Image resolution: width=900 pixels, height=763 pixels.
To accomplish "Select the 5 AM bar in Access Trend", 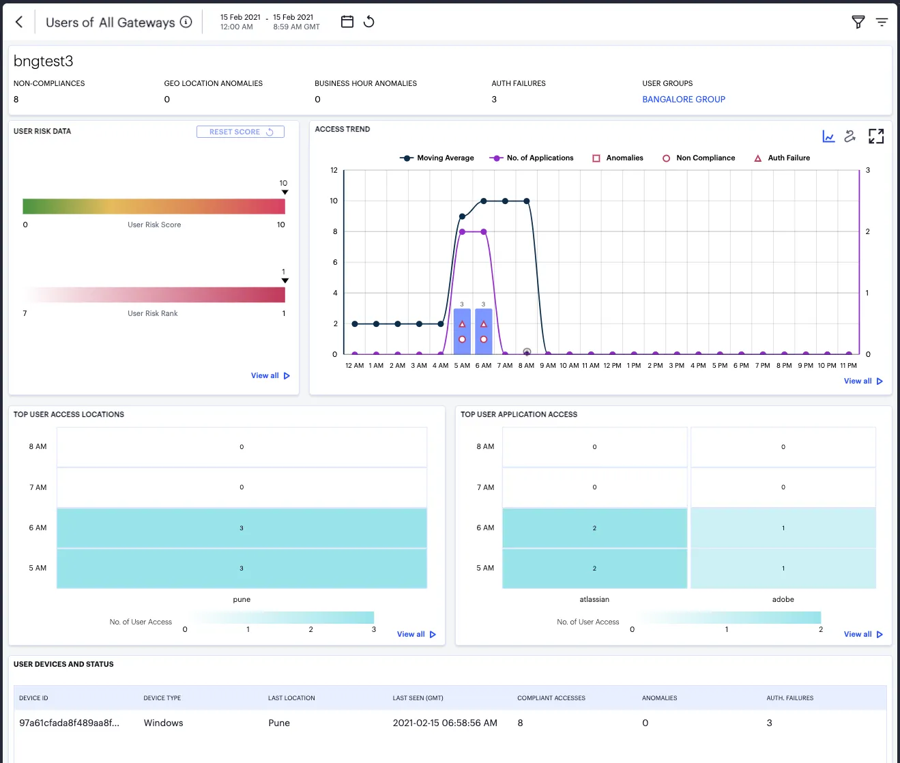I will (x=462, y=331).
